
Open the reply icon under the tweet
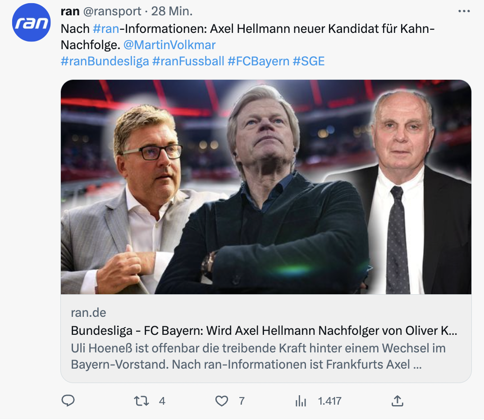[x=68, y=401]
